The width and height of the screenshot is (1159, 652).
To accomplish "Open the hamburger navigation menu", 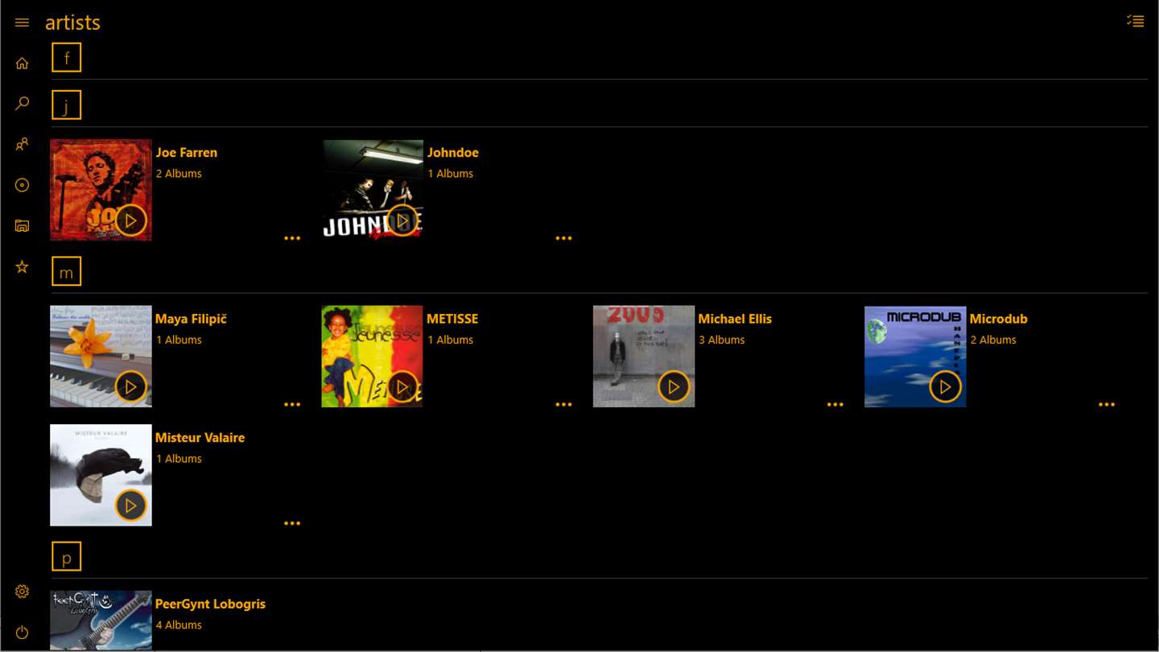I will [x=22, y=23].
